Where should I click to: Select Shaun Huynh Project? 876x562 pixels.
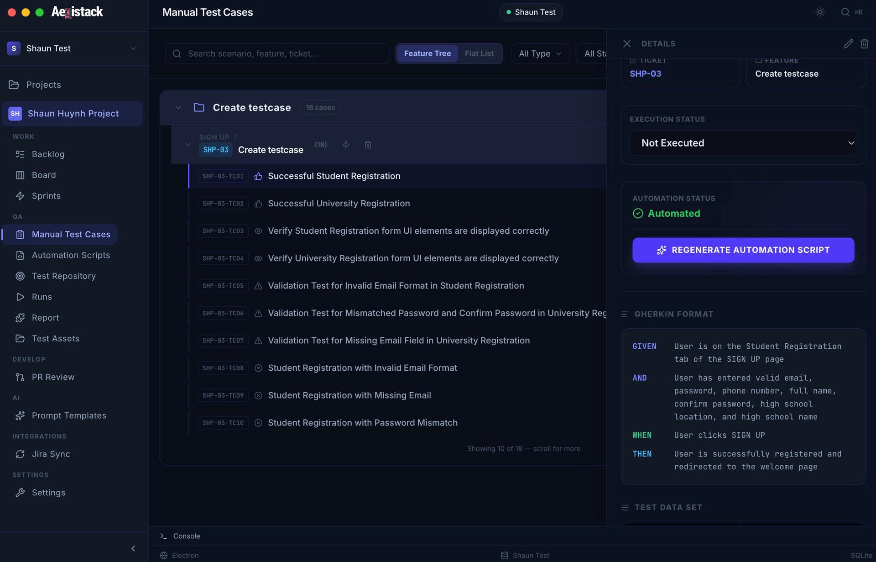pos(72,114)
